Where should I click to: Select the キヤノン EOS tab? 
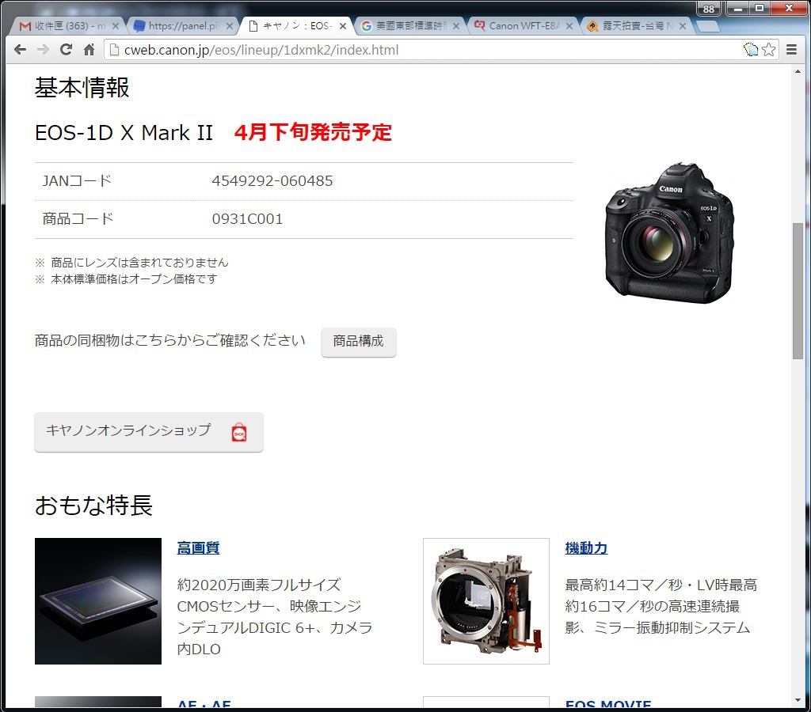tap(297, 26)
